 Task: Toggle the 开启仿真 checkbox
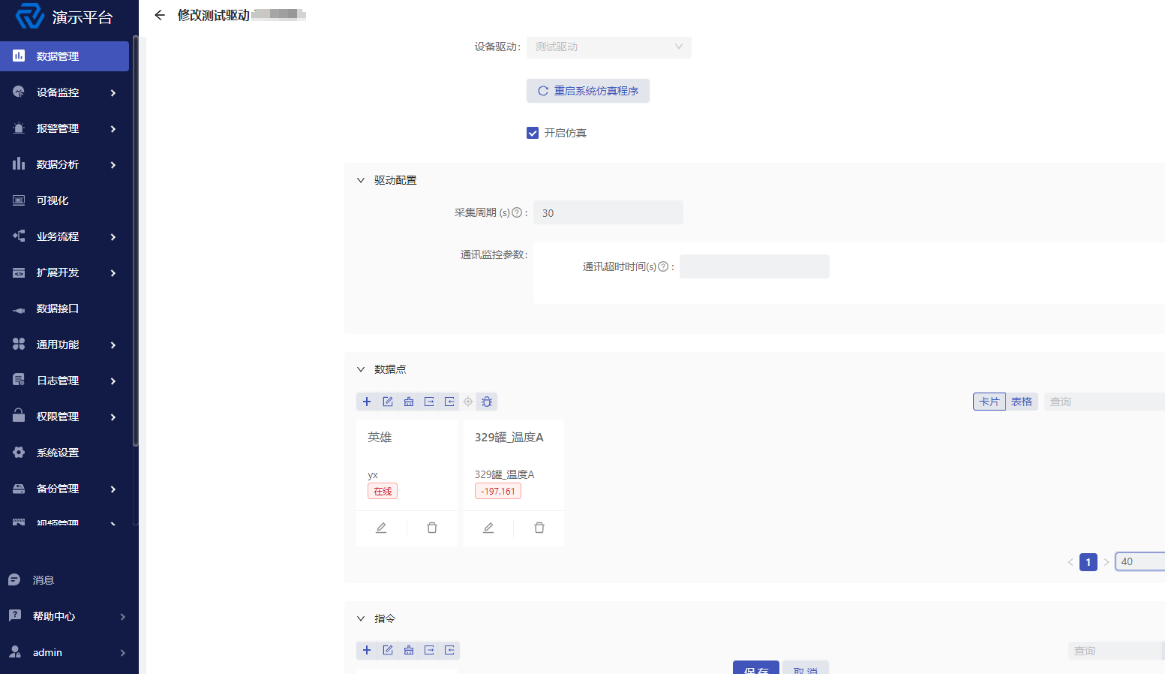[x=533, y=133]
